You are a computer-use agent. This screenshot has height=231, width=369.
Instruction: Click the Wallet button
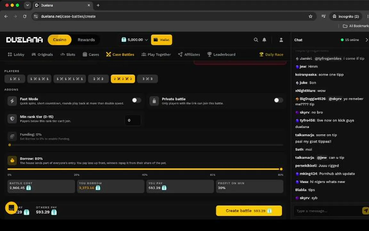[161, 40]
